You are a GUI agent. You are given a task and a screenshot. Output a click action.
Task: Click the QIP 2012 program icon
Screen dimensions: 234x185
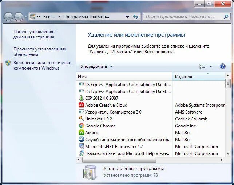[81, 98]
